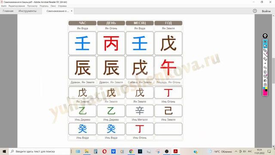275x155 pixels.
Task: Toggle the eye visibility tool in annotation toolbar
Action: 265,42
